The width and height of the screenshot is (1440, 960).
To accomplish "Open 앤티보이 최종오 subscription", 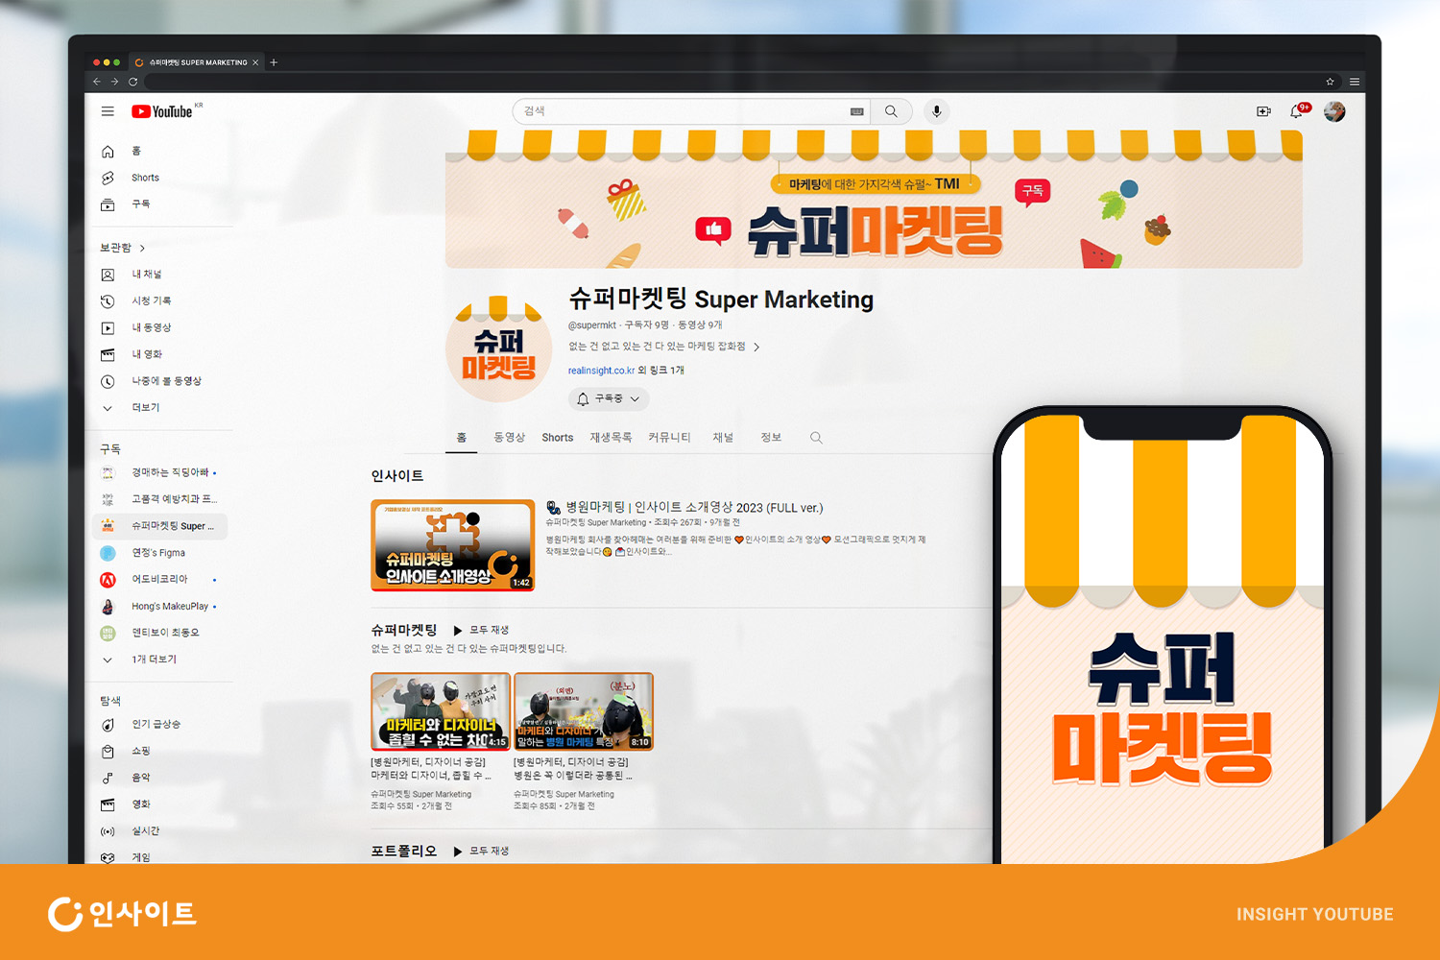I will [163, 633].
